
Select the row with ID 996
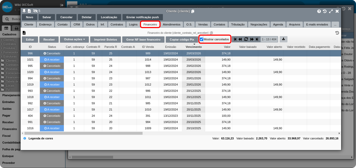tap(181, 53)
